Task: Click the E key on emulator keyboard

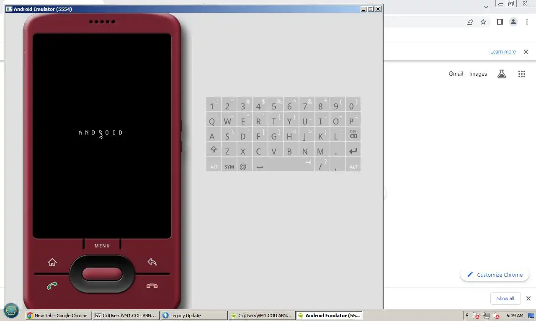Action: coord(245,120)
